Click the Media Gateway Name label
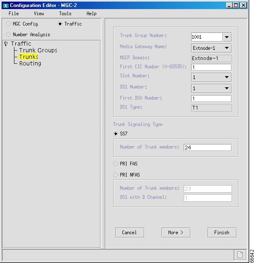Image resolution: width=255 pixels, height=263 pixels. (x=143, y=47)
